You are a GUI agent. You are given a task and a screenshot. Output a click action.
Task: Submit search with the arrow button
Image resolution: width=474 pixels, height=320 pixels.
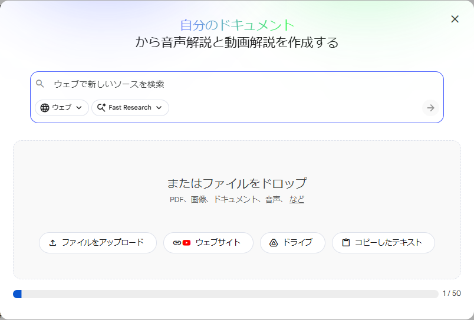pyautogui.click(x=430, y=108)
